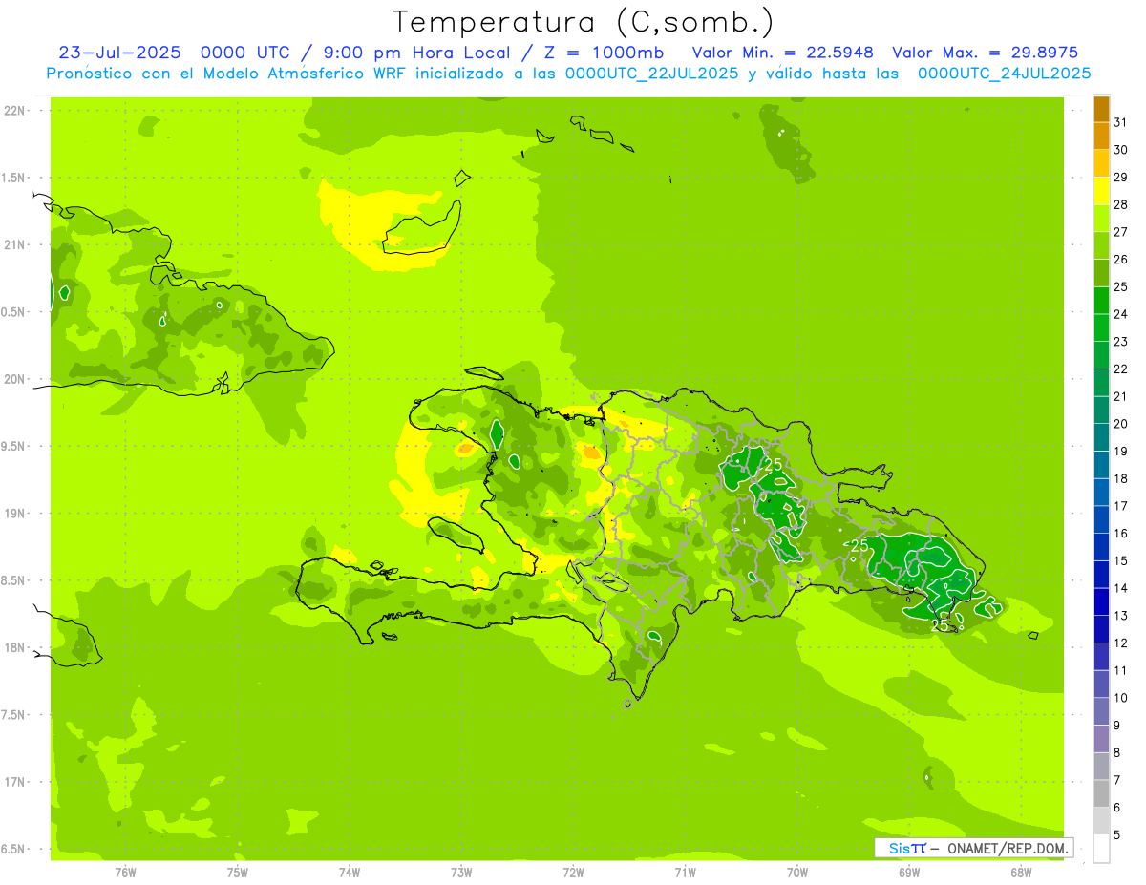This screenshot has width=1146, height=885.
Task: Click the blue color bar swatch between 15 and 16
Action: [x=1101, y=547]
